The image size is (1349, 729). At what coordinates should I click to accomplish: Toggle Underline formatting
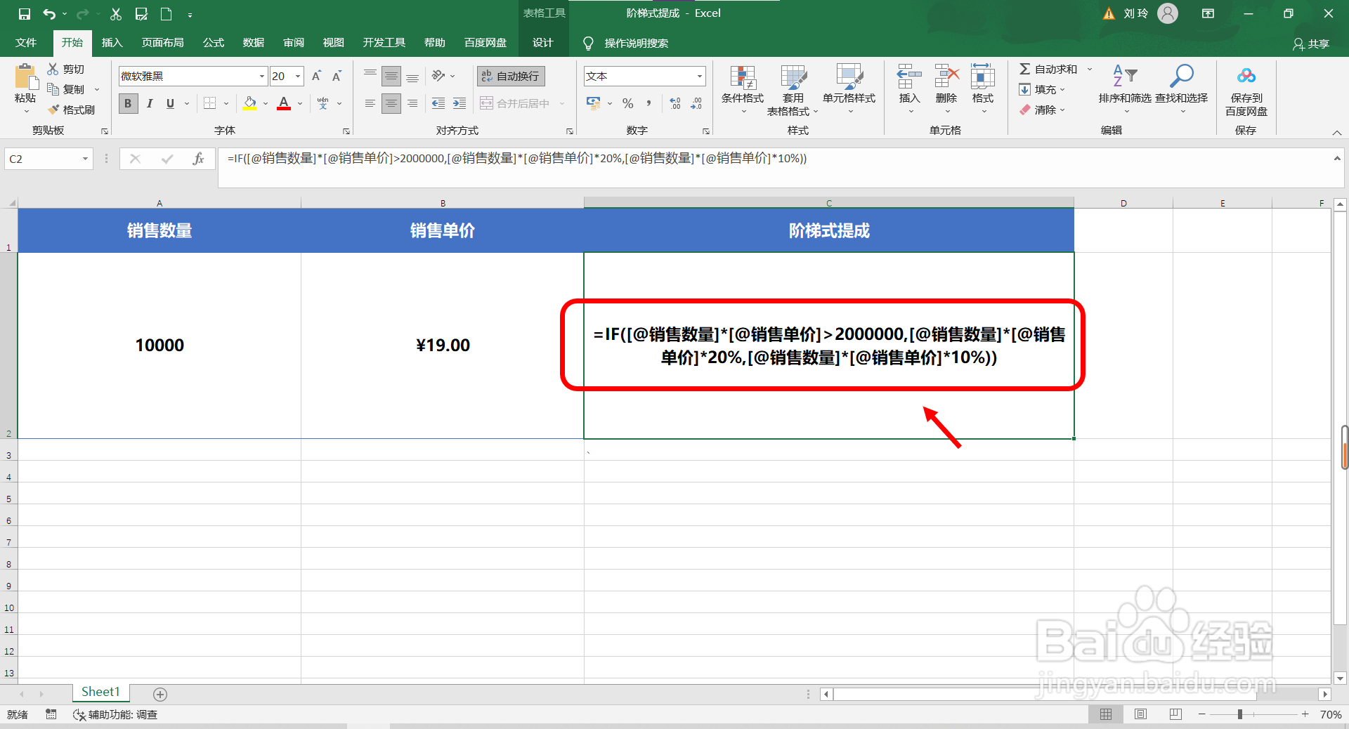click(170, 103)
